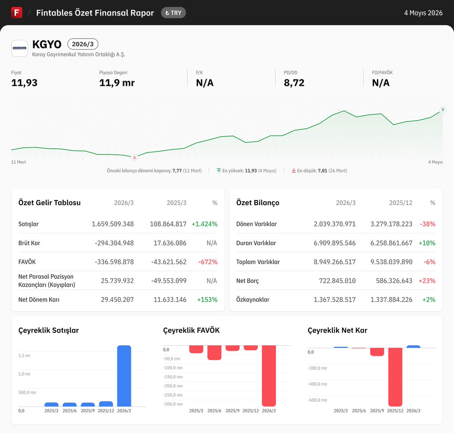Click the 2025/6 red bar in Çeyreklik FAVÖK
The image size is (454, 433).
(214, 352)
